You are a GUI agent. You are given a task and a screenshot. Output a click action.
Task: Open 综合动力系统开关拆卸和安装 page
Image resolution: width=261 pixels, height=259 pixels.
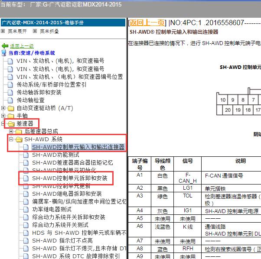(69, 217)
